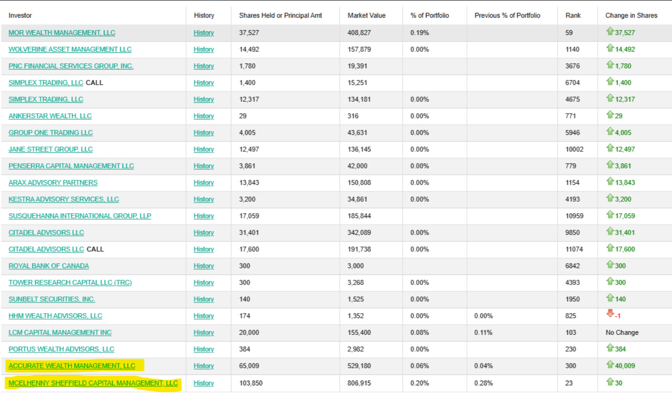Open HHM Wealth Advisors, LLC link
This screenshot has width=672, height=412.
click(55, 316)
